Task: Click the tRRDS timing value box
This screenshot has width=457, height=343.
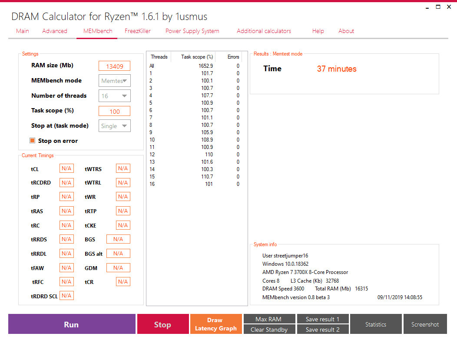Action: coord(66,239)
